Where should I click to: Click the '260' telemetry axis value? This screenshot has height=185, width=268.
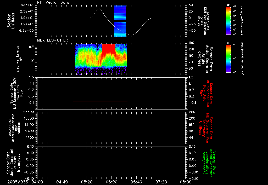click(x=192, y=112)
